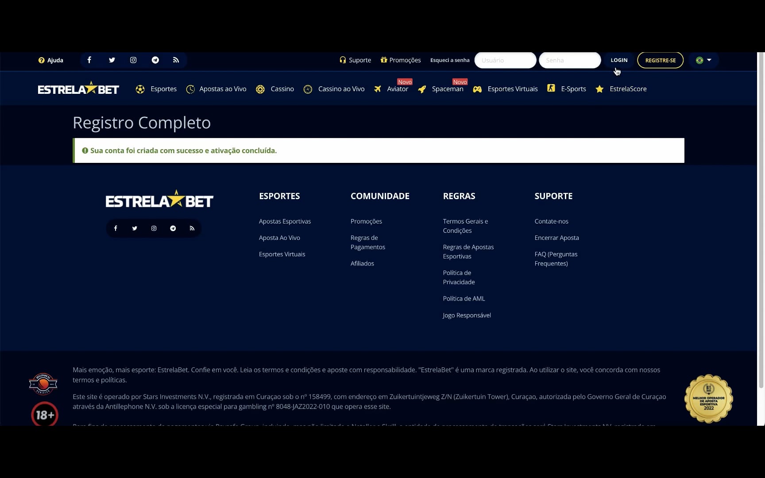Open Apostas Esportivas footer link
765x478 pixels.
(285, 221)
